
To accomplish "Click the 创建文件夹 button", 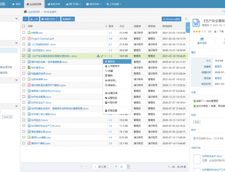I will point(49,19).
